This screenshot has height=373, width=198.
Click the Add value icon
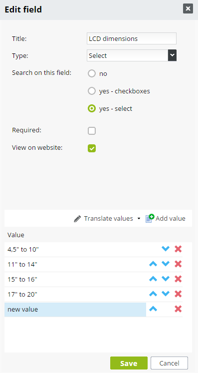150,218
